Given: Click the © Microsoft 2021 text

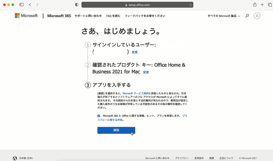Looking at the screenshot, I should click(x=248, y=158).
